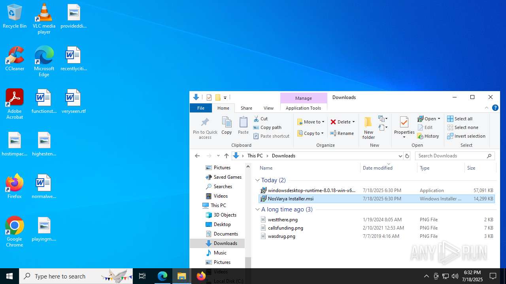506x284 pixels.
Task: Click the Paste icon in ribbon
Action: click(x=243, y=125)
